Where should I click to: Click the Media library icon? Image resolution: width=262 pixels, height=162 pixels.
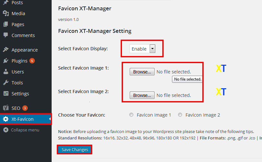point(5,14)
